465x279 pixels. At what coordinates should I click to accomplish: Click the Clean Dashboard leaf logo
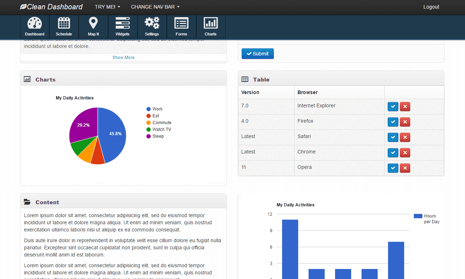(x=23, y=7)
